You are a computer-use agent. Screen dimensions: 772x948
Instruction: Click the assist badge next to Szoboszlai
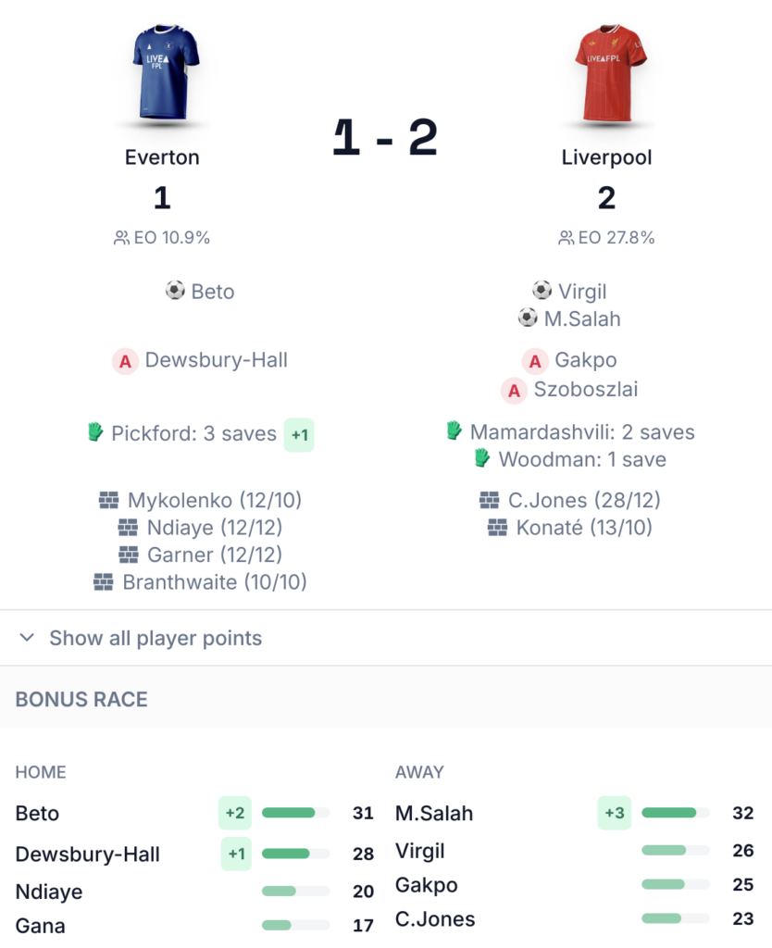514,390
